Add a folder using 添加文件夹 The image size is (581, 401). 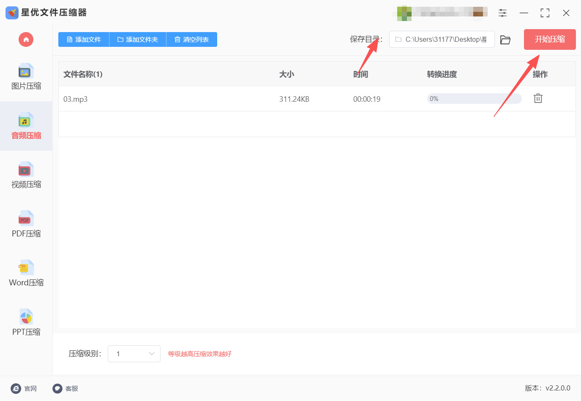[x=137, y=39]
